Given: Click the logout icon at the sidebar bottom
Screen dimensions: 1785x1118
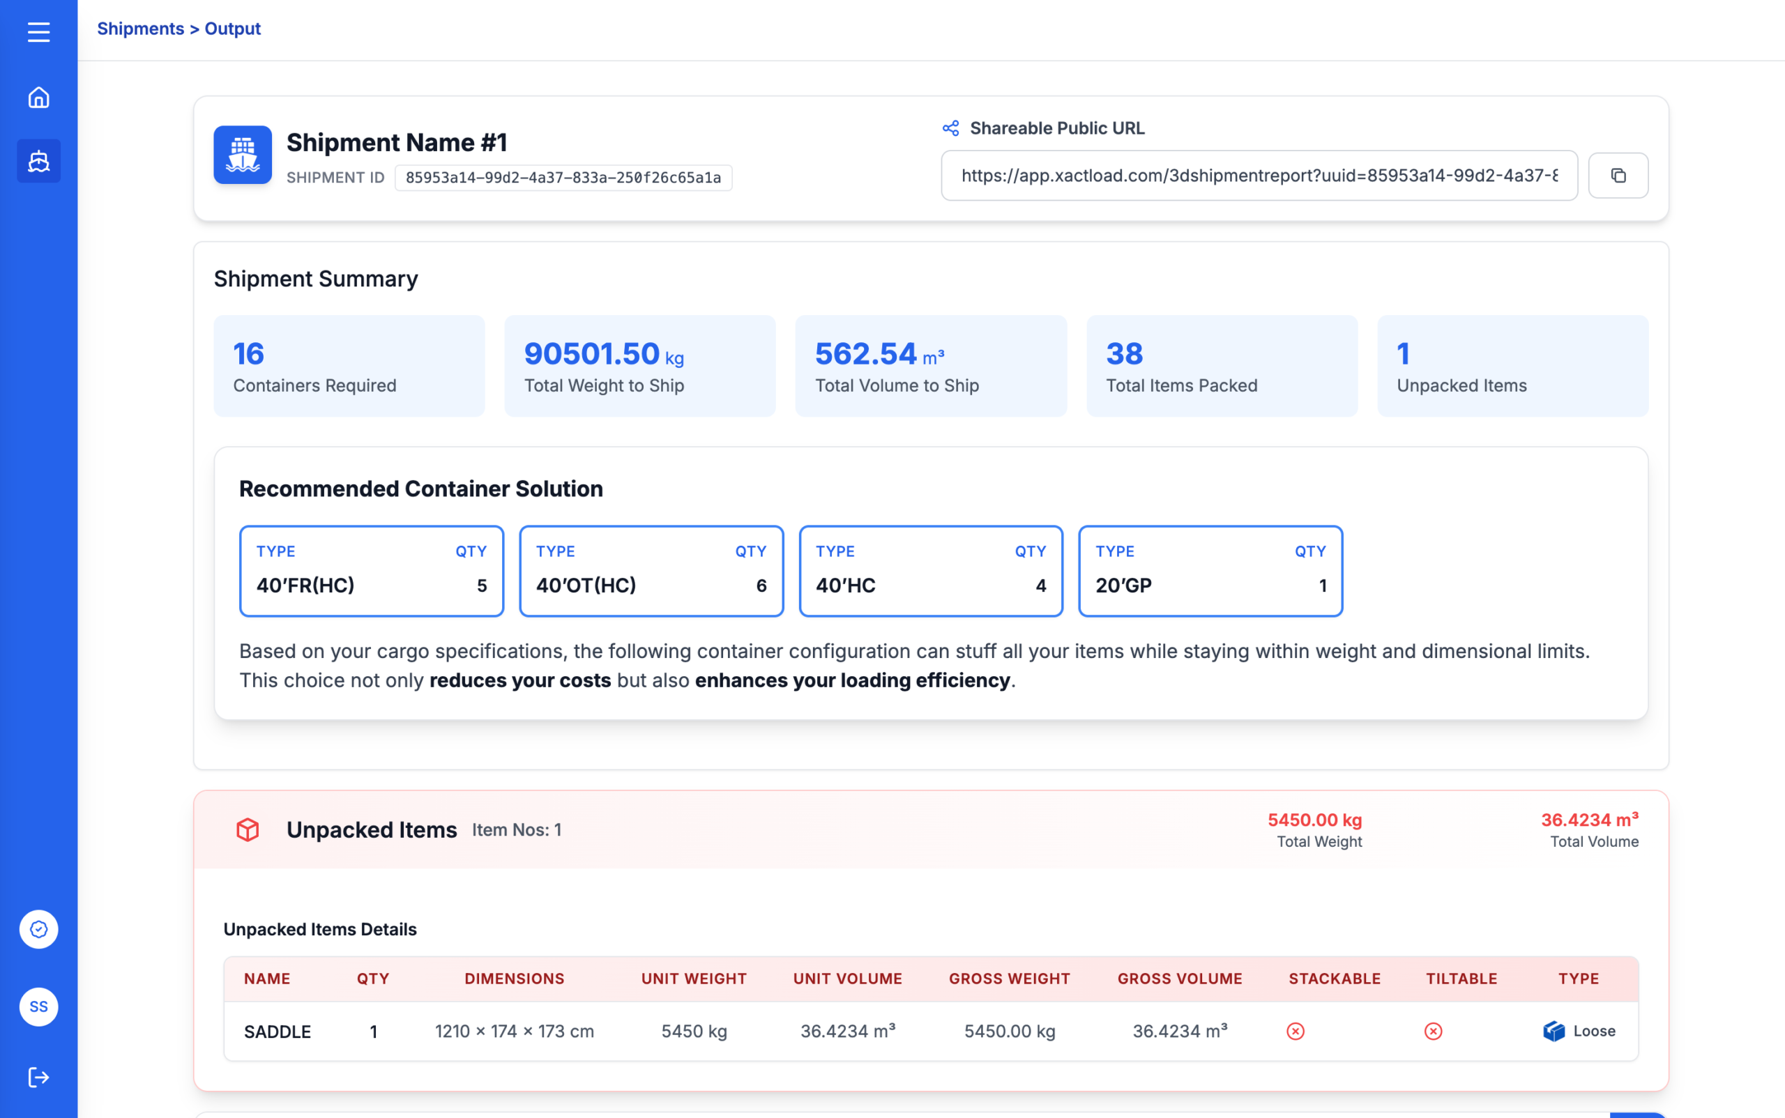Looking at the screenshot, I should click(38, 1077).
